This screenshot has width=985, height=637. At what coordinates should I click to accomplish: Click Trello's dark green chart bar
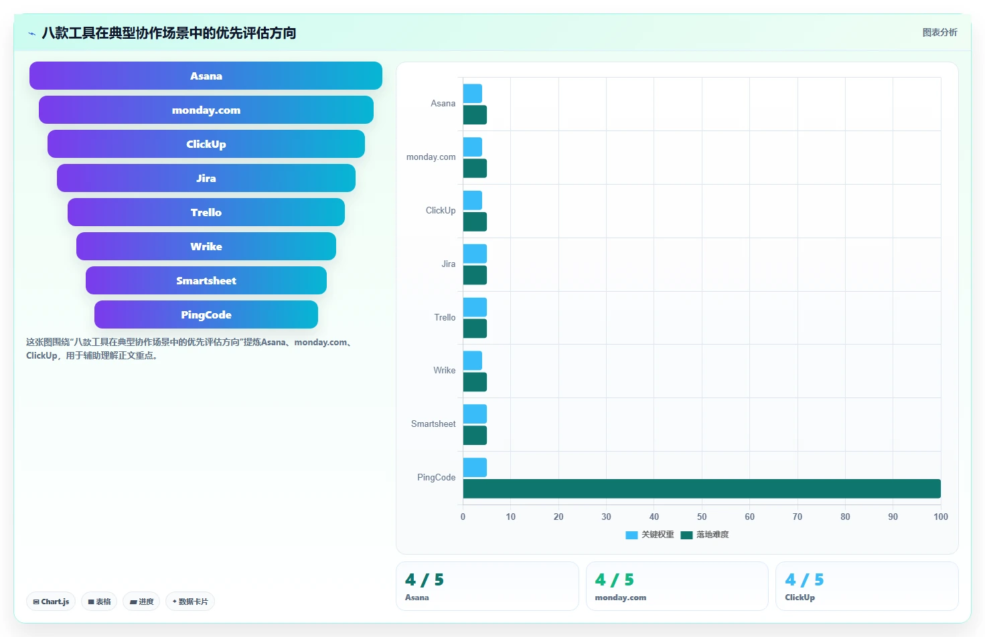[475, 329]
